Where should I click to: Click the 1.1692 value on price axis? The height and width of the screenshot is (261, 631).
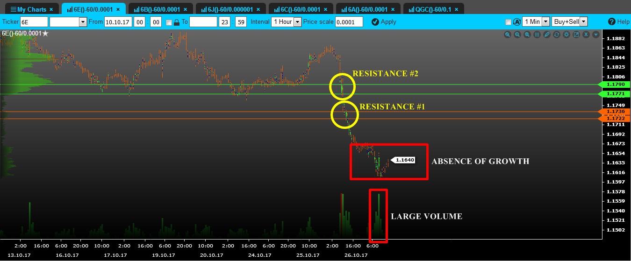click(x=616, y=134)
